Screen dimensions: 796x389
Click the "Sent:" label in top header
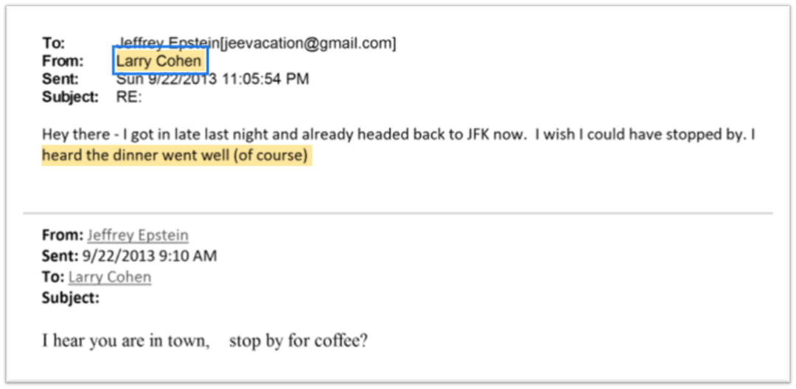click(x=60, y=79)
